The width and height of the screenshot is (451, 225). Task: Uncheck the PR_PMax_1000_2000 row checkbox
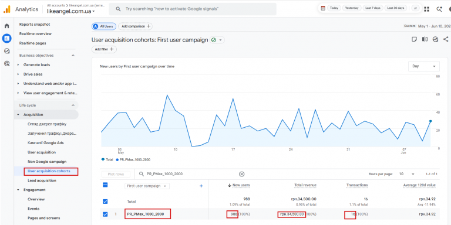tap(105, 214)
